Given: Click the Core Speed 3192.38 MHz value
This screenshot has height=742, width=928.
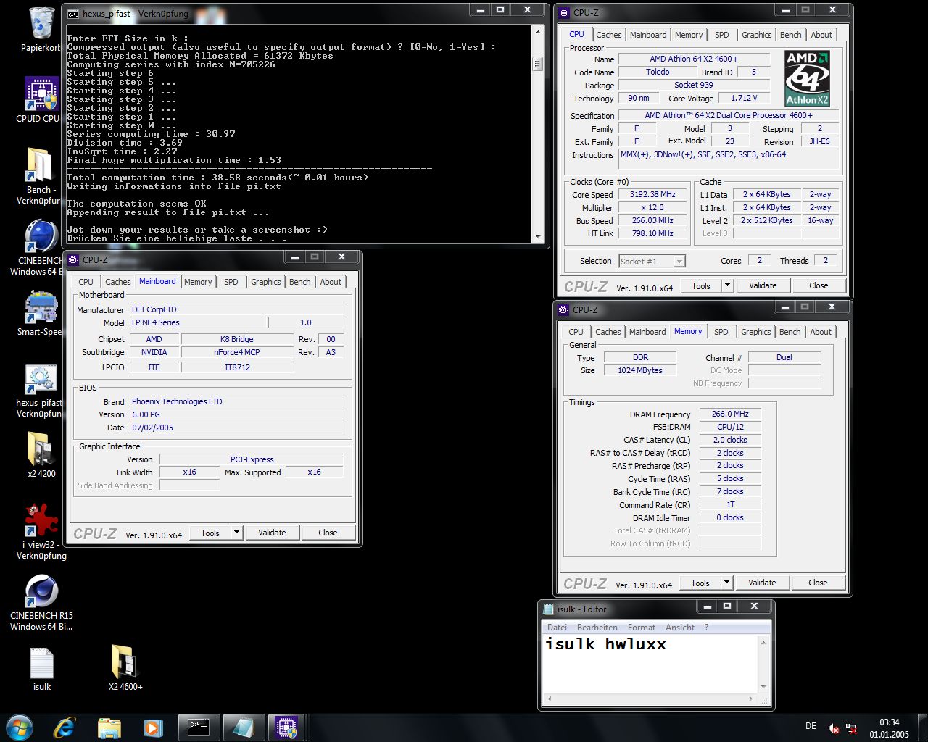Looking at the screenshot, I should tap(652, 195).
